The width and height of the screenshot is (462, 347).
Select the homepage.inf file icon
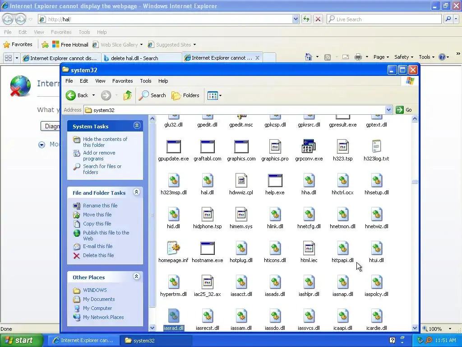(174, 248)
